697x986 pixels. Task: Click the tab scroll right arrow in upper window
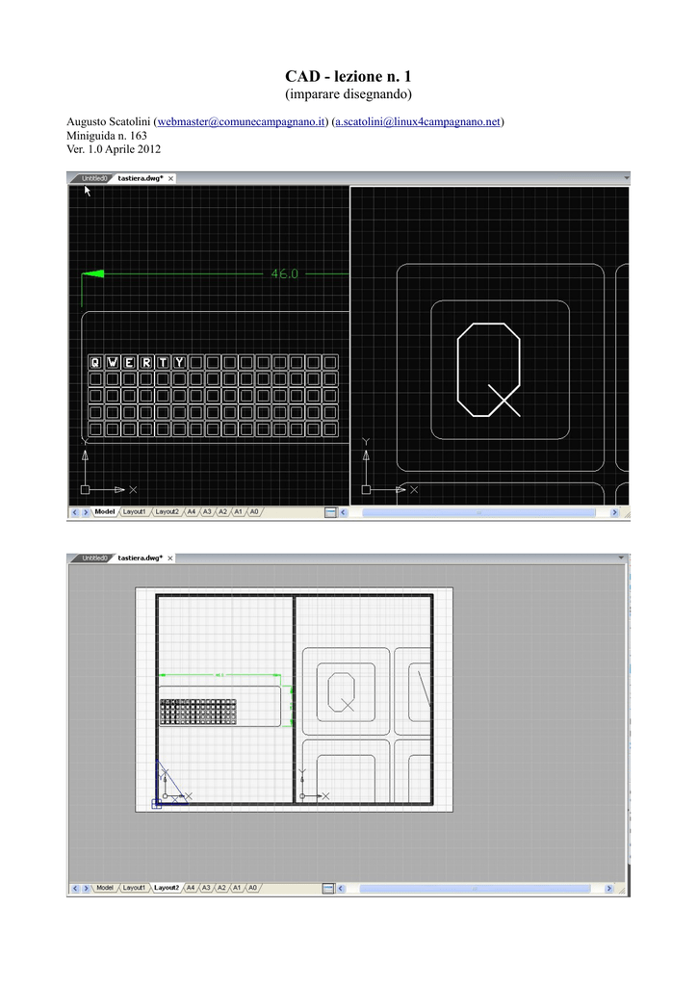86,512
